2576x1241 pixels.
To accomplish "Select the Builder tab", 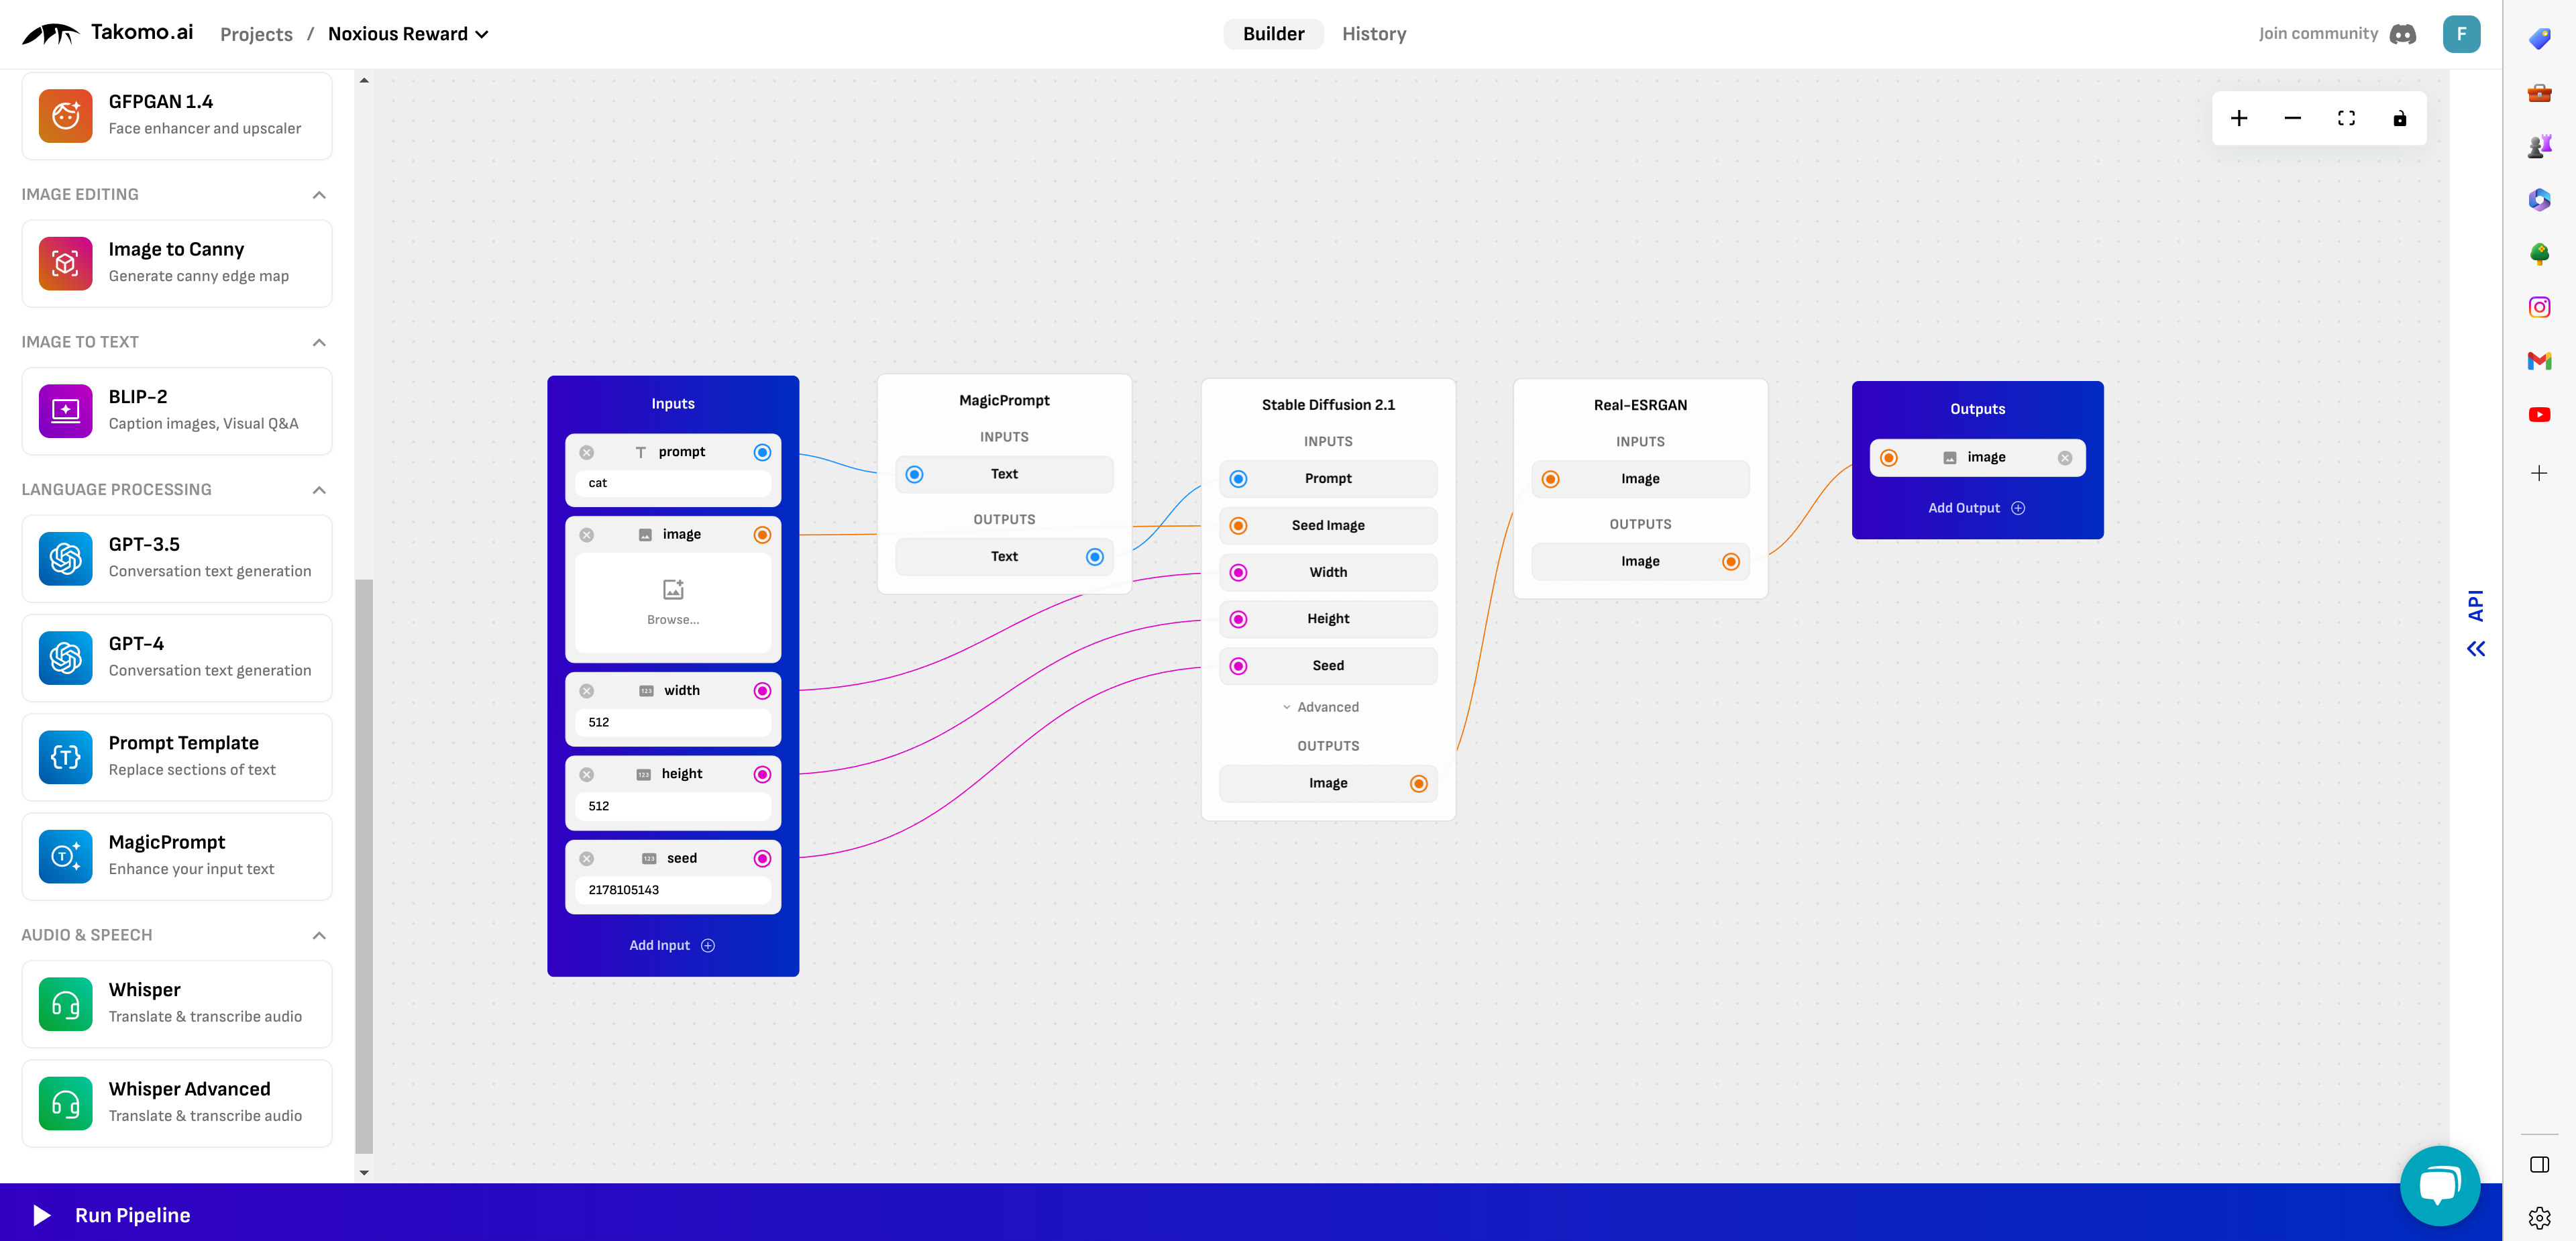I will [x=1273, y=34].
